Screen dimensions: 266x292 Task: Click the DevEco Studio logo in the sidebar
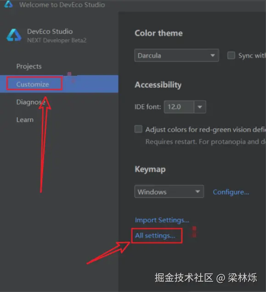[14, 35]
